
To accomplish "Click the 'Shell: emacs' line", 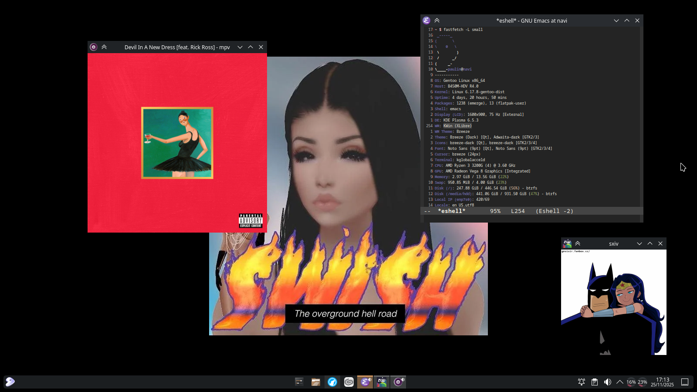I will point(447,109).
